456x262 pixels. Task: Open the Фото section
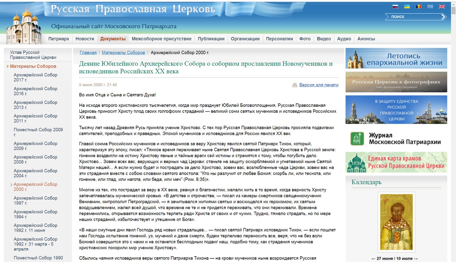(x=305, y=39)
